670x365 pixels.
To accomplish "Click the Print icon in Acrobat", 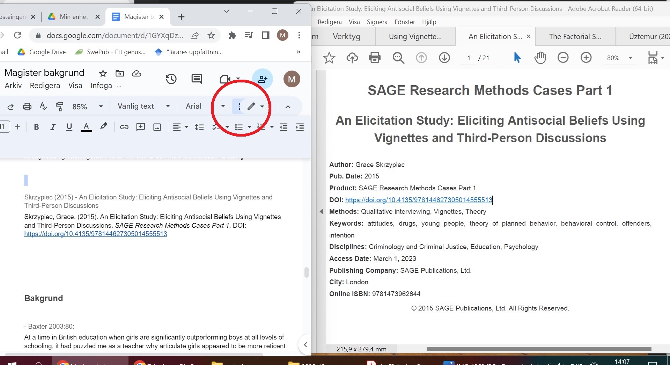I will 375,58.
